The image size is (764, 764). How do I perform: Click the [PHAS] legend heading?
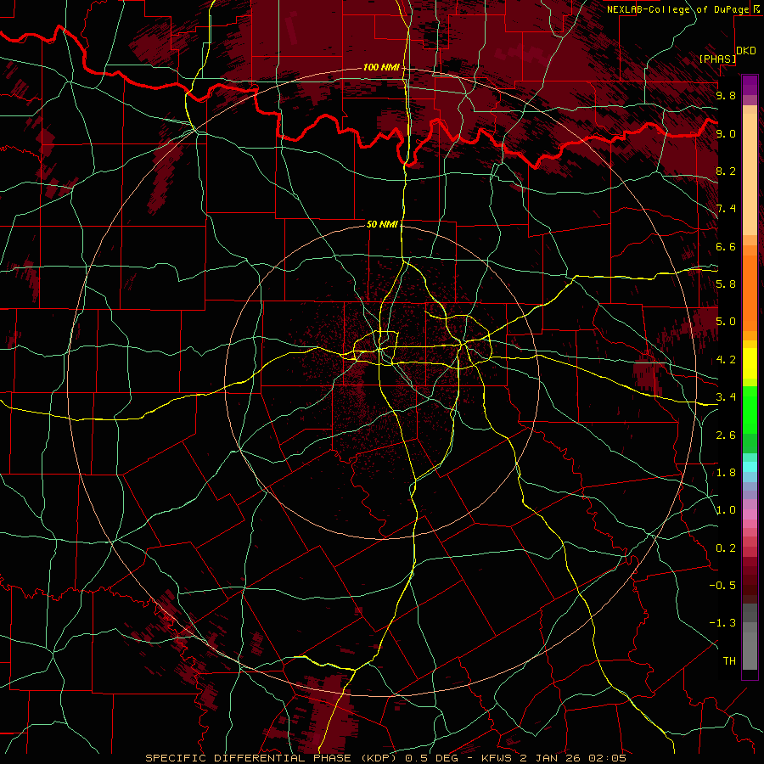point(717,59)
